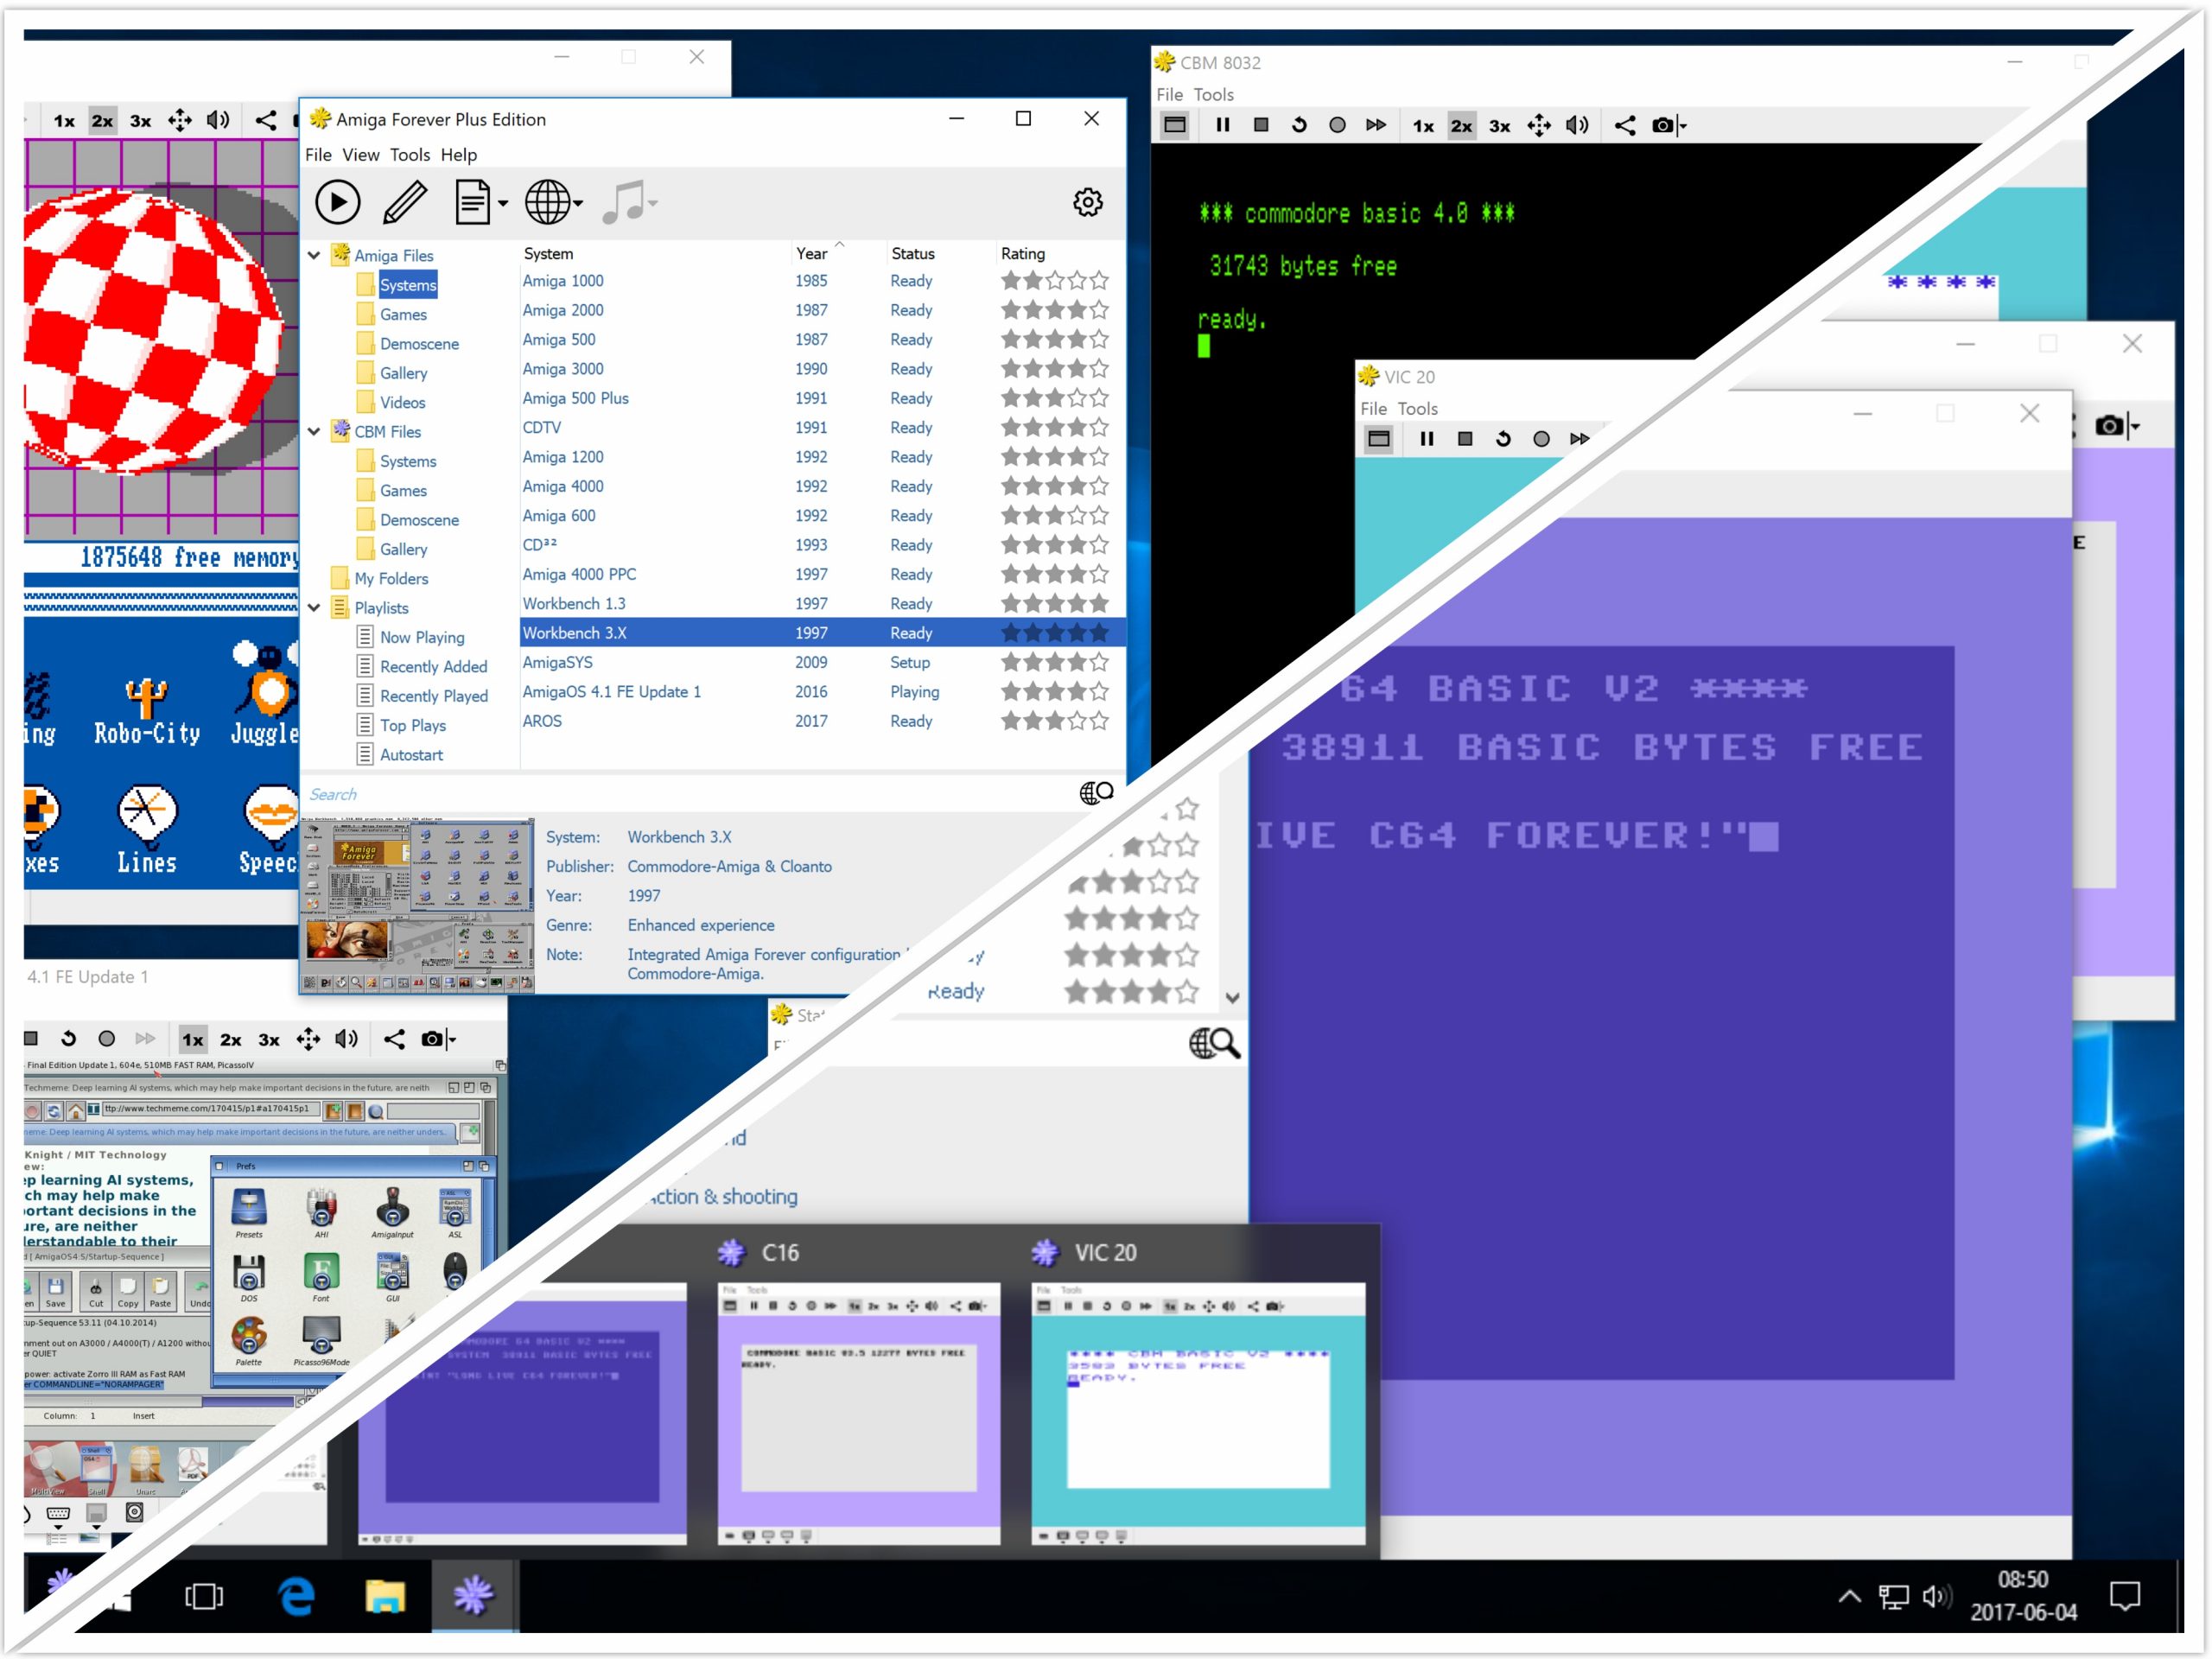
Task: Open File menu in Amiga Forever
Action: 318,155
